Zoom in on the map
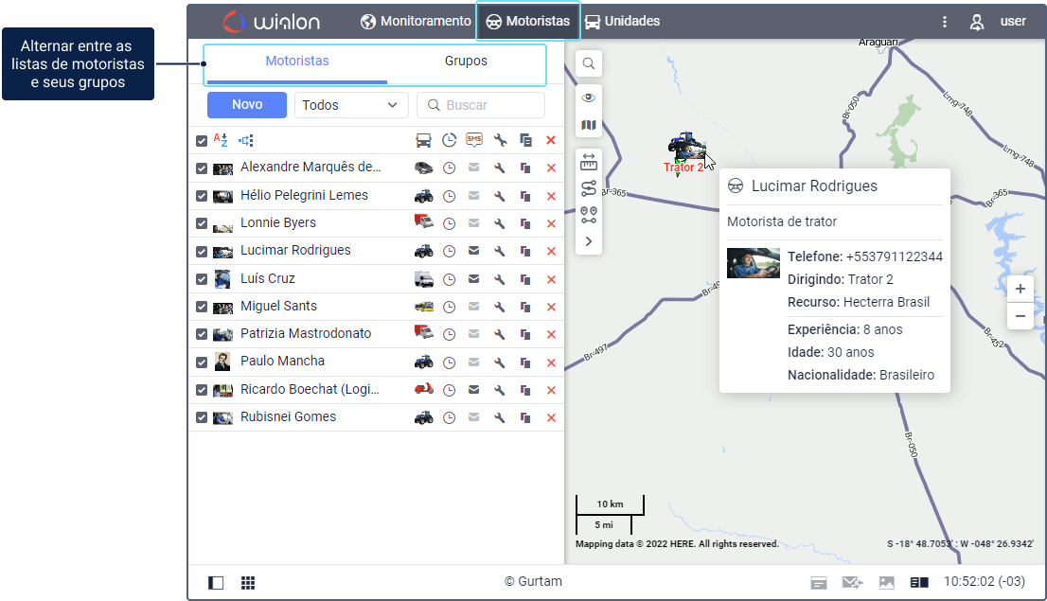 tap(1020, 289)
